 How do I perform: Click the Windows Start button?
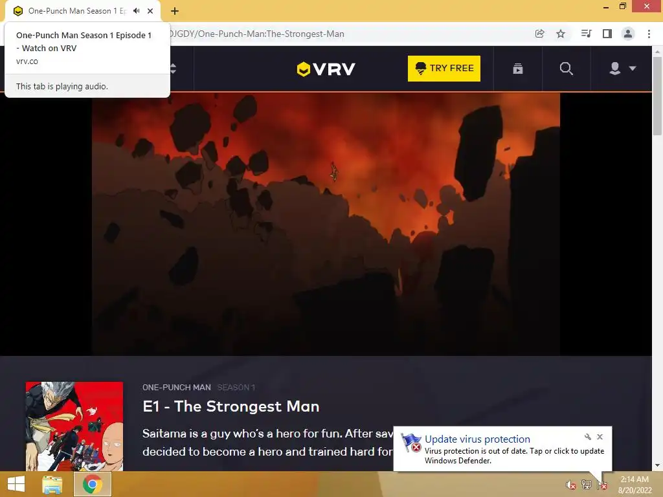(x=16, y=484)
